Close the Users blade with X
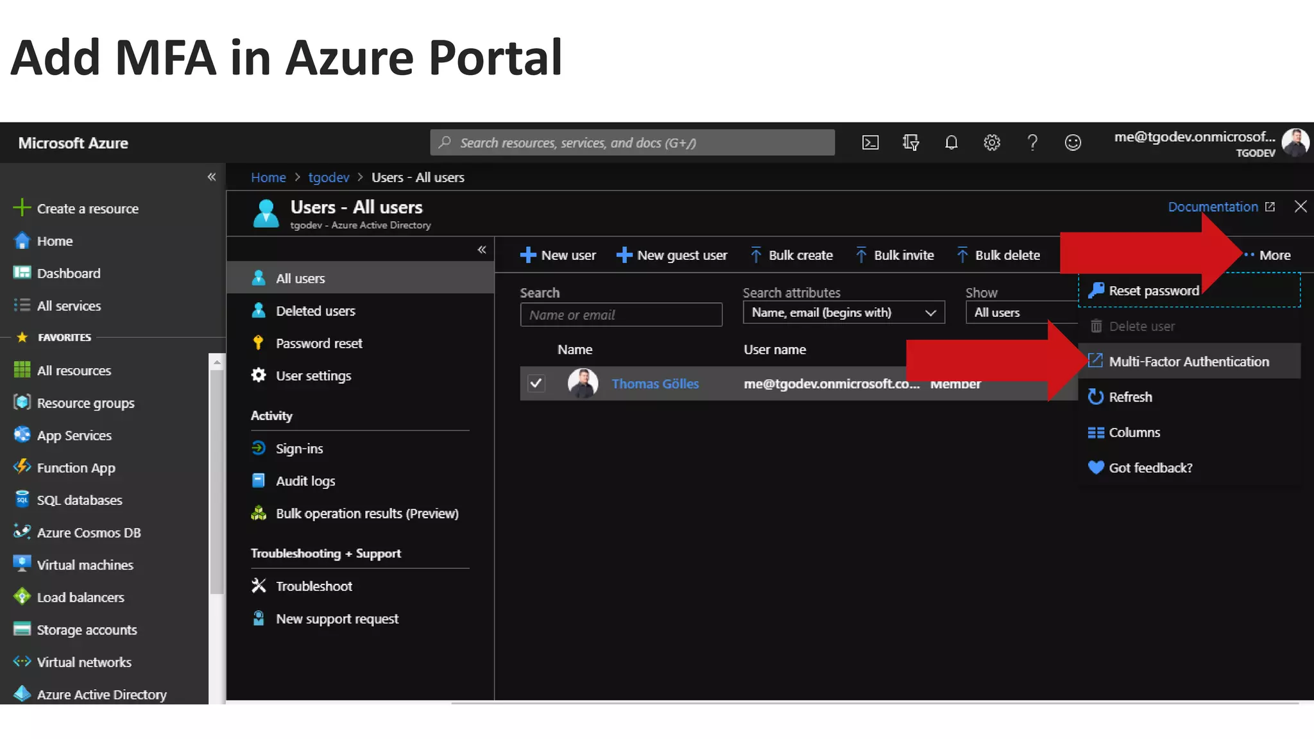This screenshot has height=739, width=1314. [x=1301, y=206]
